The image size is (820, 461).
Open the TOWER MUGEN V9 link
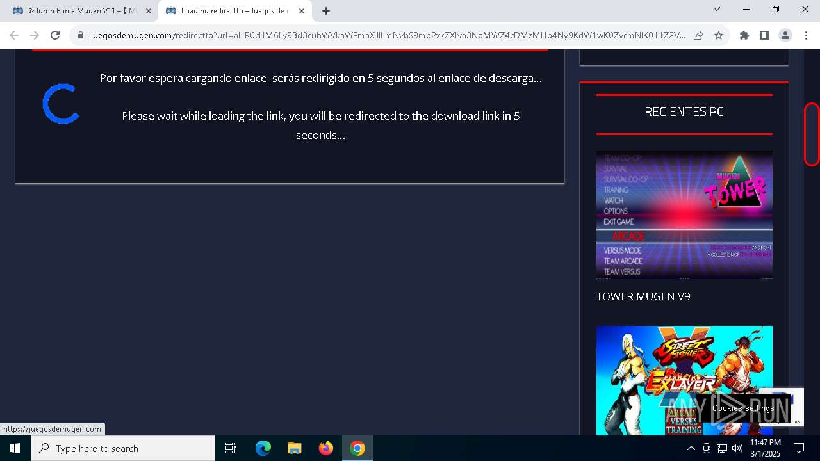pyautogui.click(x=643, y=296)
